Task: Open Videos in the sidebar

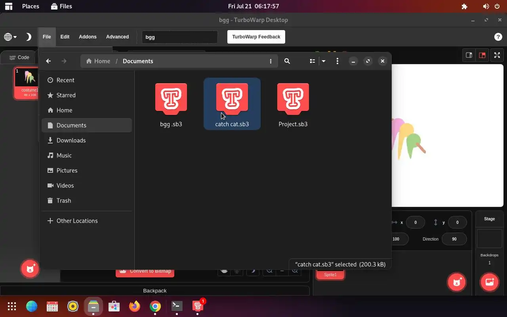Action: 87,185
